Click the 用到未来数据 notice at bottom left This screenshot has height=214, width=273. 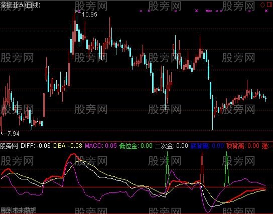[18, 210]
